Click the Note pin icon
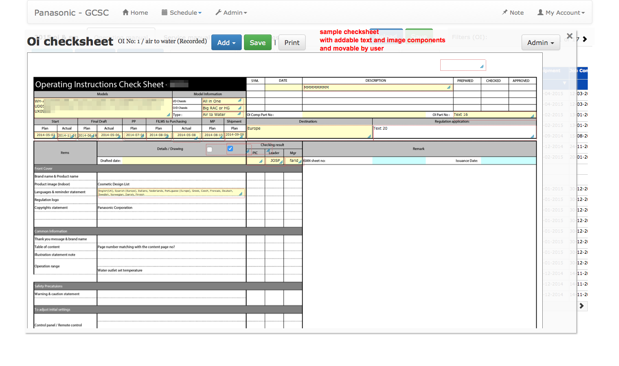This screenshot has width=619, height=366. [505, 13]
